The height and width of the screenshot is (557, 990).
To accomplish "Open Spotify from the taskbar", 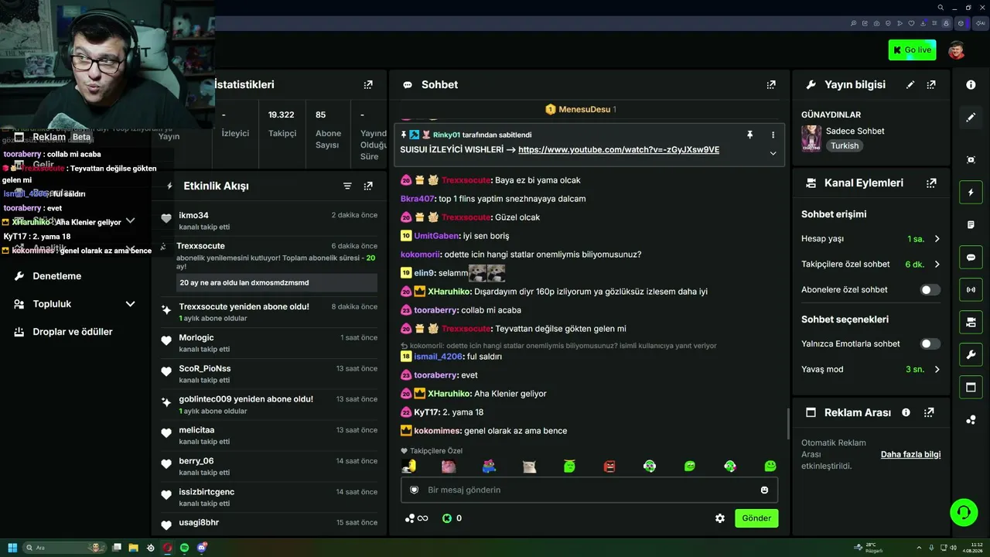I will pos(185,548).
